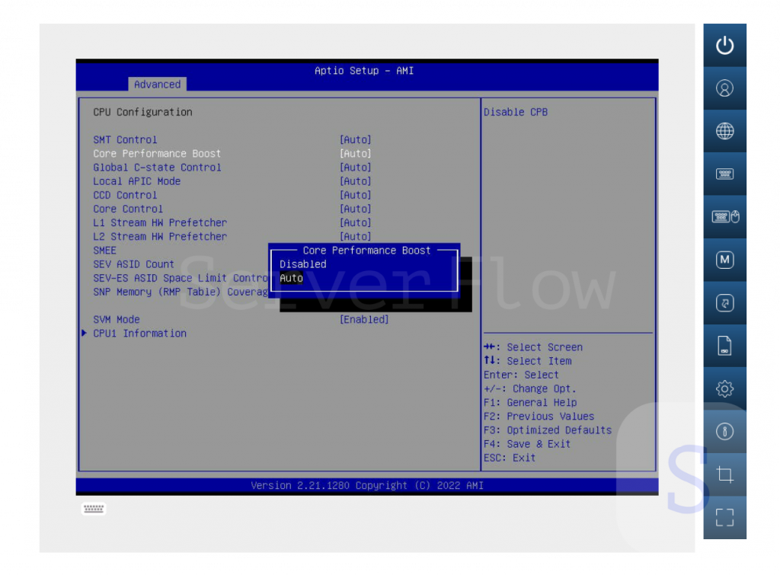Click SVM Mode Enabled value
The image size is (780, 575).
(363, 320)
